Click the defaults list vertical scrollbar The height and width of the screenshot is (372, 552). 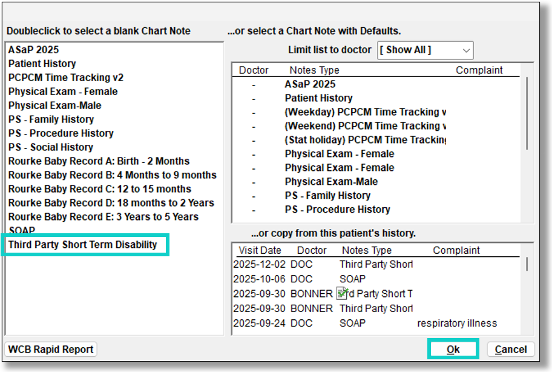pos(527,113)
